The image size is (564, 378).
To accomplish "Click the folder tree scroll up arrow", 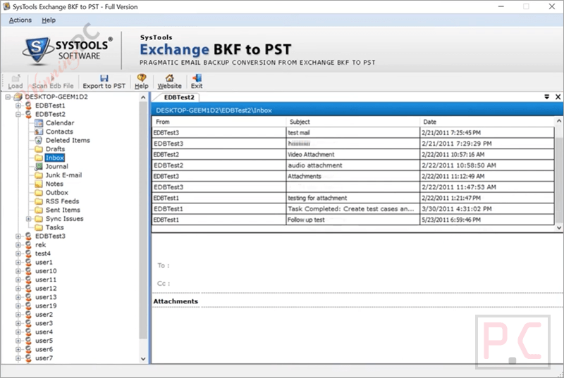I will click(143, 98).
